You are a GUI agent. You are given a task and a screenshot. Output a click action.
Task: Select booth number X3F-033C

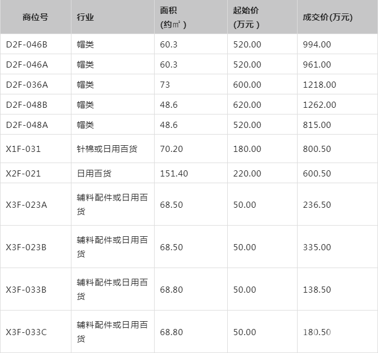point(26,332)
